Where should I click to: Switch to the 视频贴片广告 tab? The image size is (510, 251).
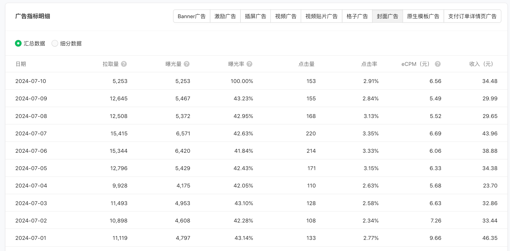[x=322, y=16]
